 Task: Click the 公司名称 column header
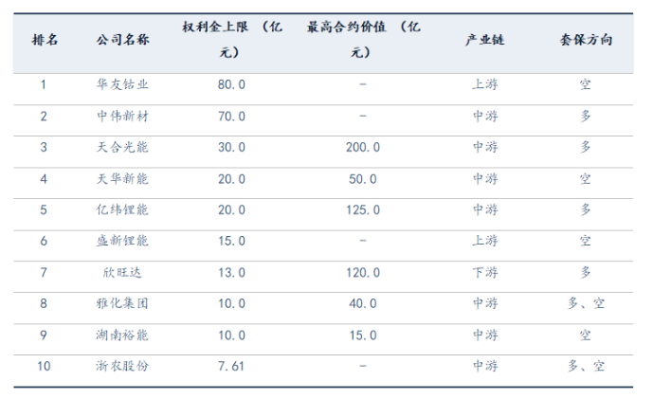(122, 40)
